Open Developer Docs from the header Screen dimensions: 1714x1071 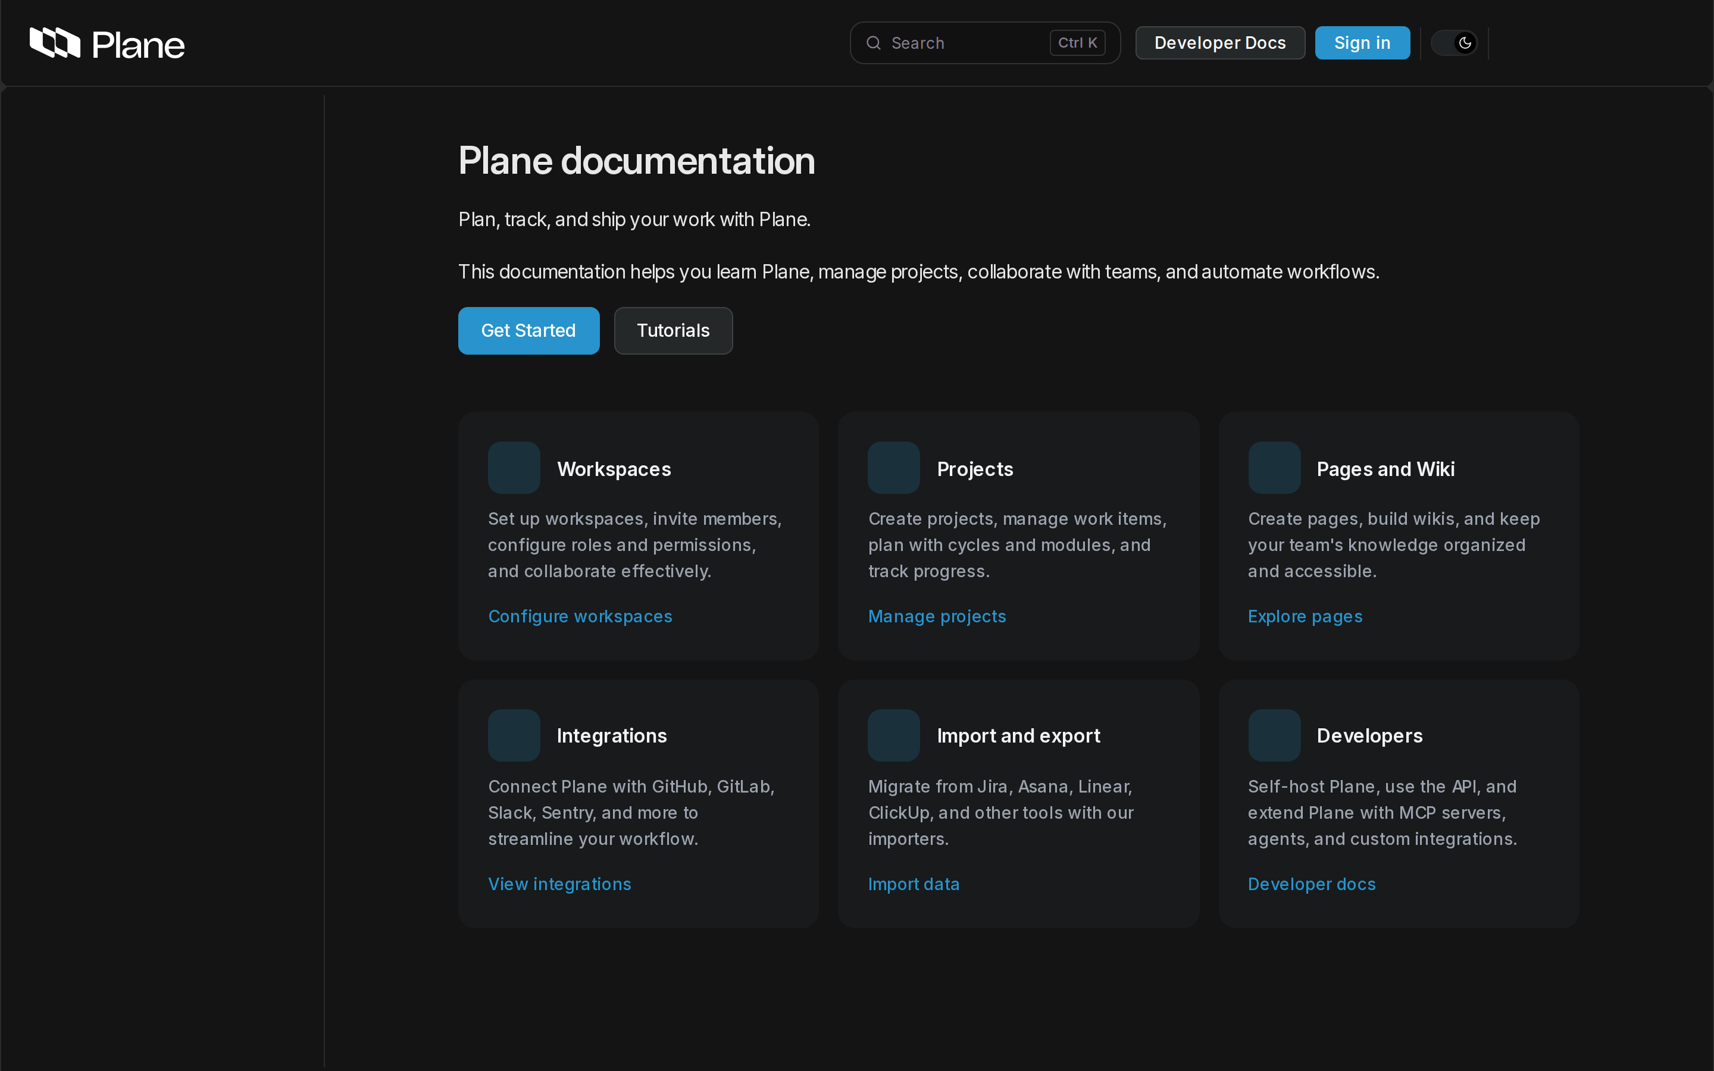(x=1219, y=43)
